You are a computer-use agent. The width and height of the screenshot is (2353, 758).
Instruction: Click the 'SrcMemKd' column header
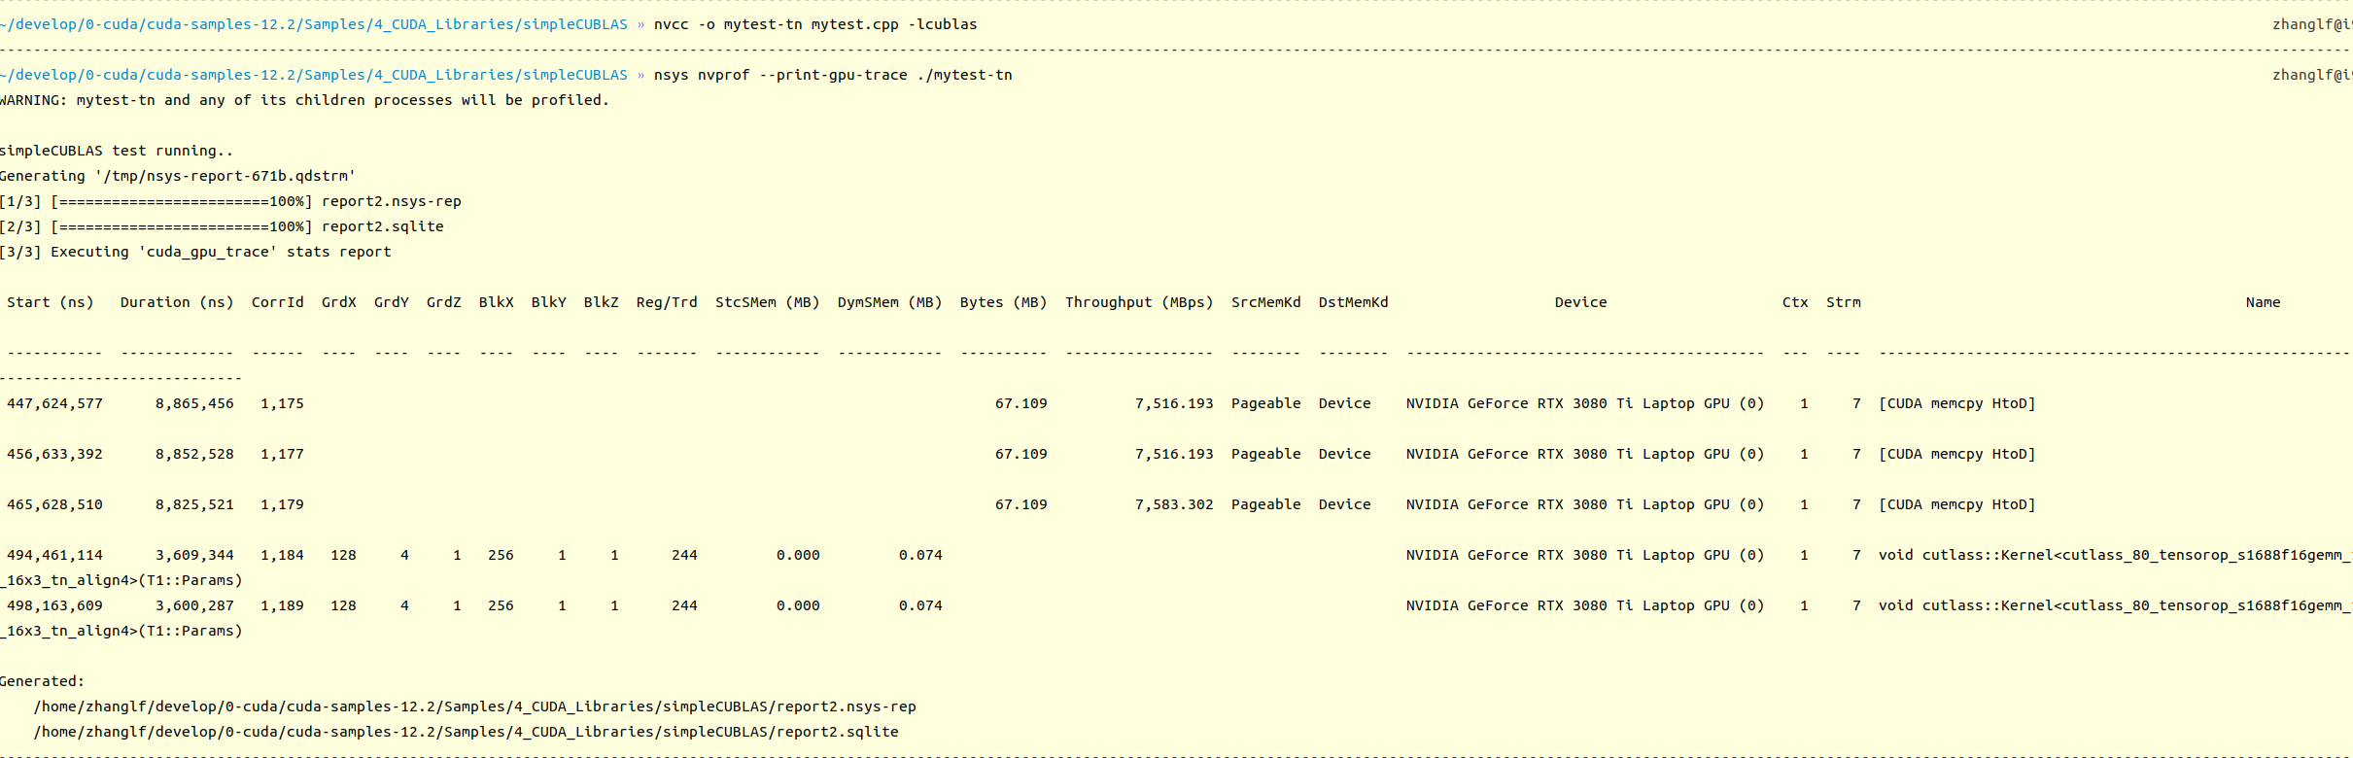coord(1266,302)
